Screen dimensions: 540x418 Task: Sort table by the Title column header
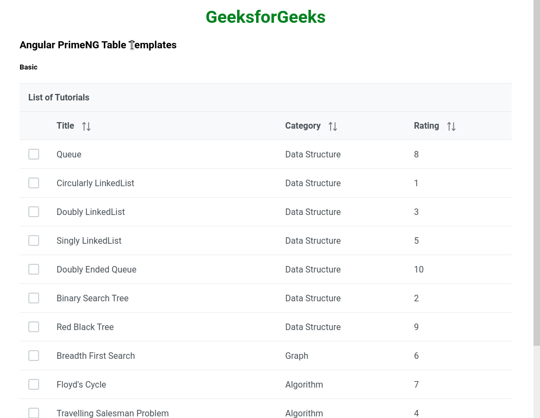(x=65, y=125)
